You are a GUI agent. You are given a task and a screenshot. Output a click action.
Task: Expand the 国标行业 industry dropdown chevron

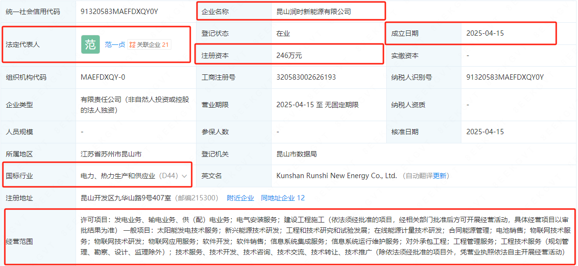click(184, 176)
